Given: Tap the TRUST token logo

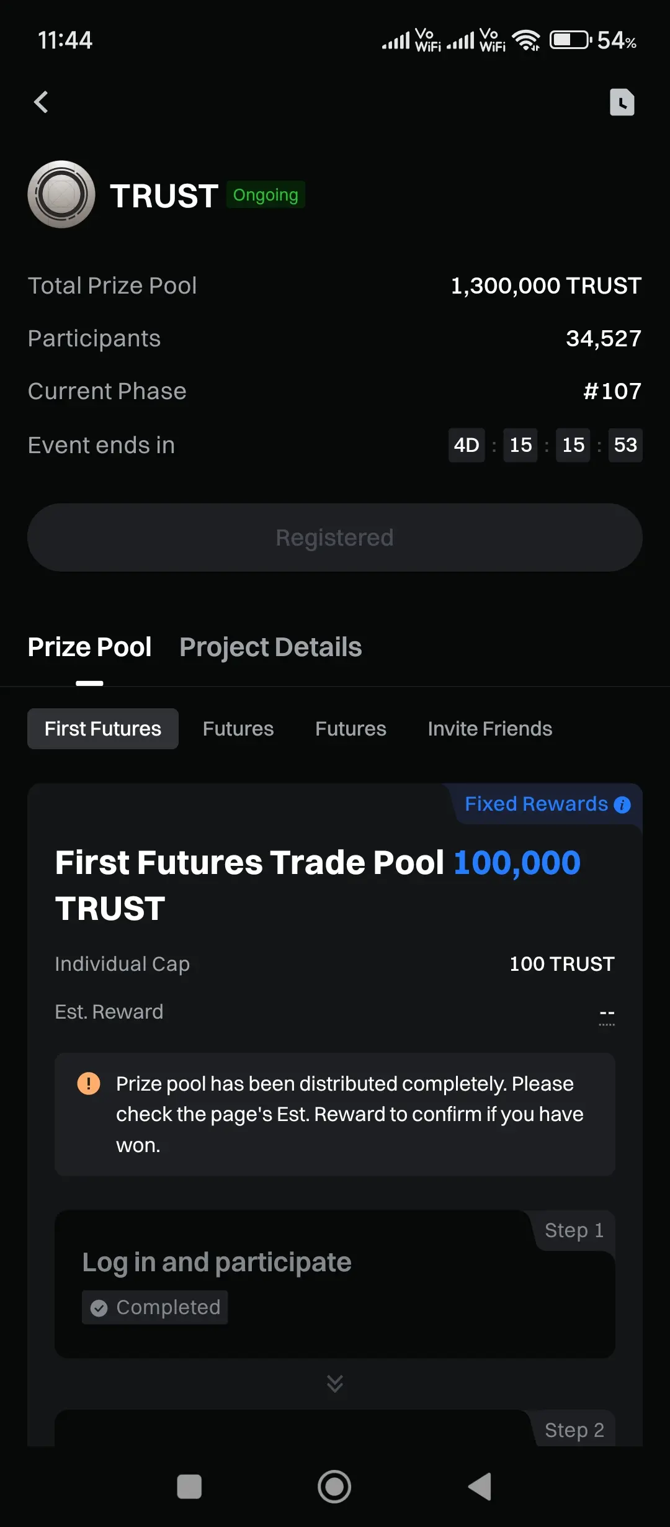Looking at the screenshot, I should click(61, 194).
